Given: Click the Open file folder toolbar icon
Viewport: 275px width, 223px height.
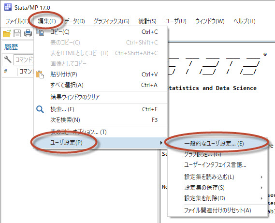Looking at the screenshot, I should click(x=7, y=33).
